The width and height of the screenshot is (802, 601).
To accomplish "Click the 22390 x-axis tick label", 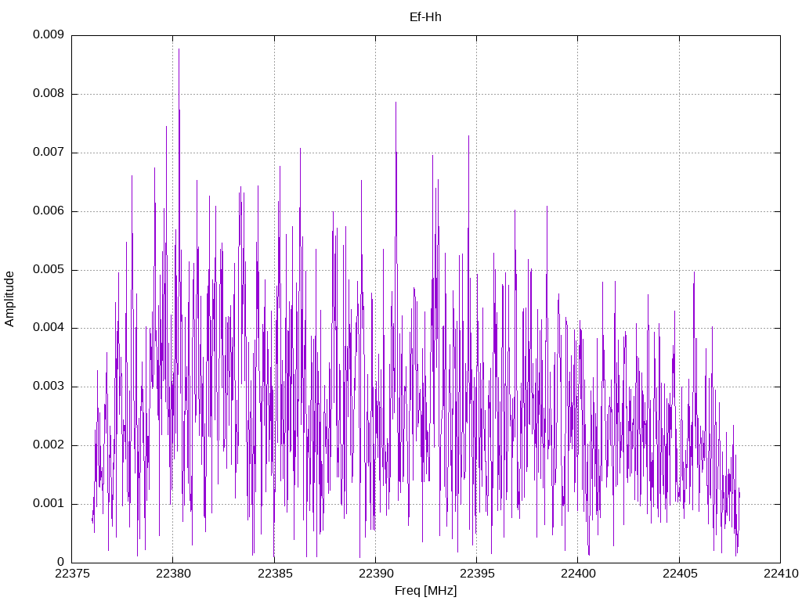I will (375, 574).
